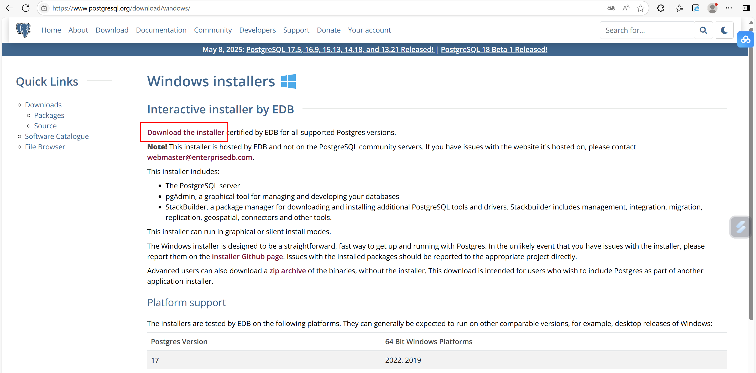756x373 pixels.
Task: Click inside the Search for field
Action: [647, 30]
